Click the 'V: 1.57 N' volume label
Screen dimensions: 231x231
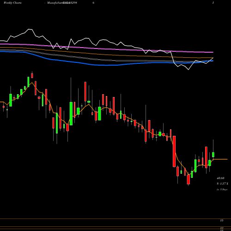[222, 184]
